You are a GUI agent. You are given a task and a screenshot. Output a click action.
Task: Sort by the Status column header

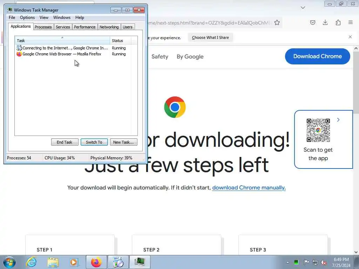click(121, 41)
